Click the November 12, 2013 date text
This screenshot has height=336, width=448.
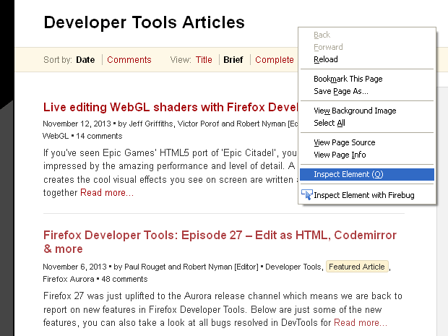click(x=77, y=124)
